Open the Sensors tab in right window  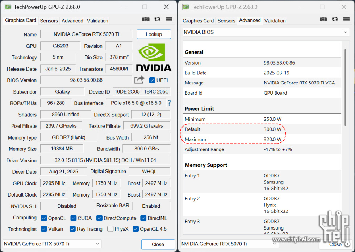(226, 21)
